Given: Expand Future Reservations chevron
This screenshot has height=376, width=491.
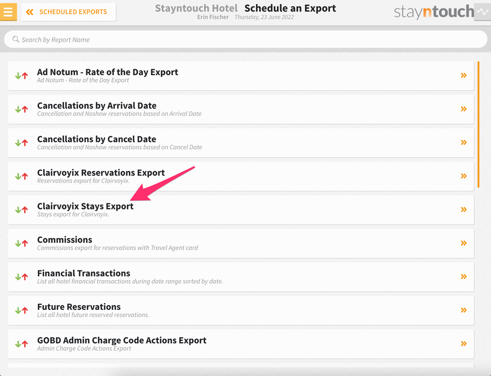Looking at the screenshot, I should 464,310.
